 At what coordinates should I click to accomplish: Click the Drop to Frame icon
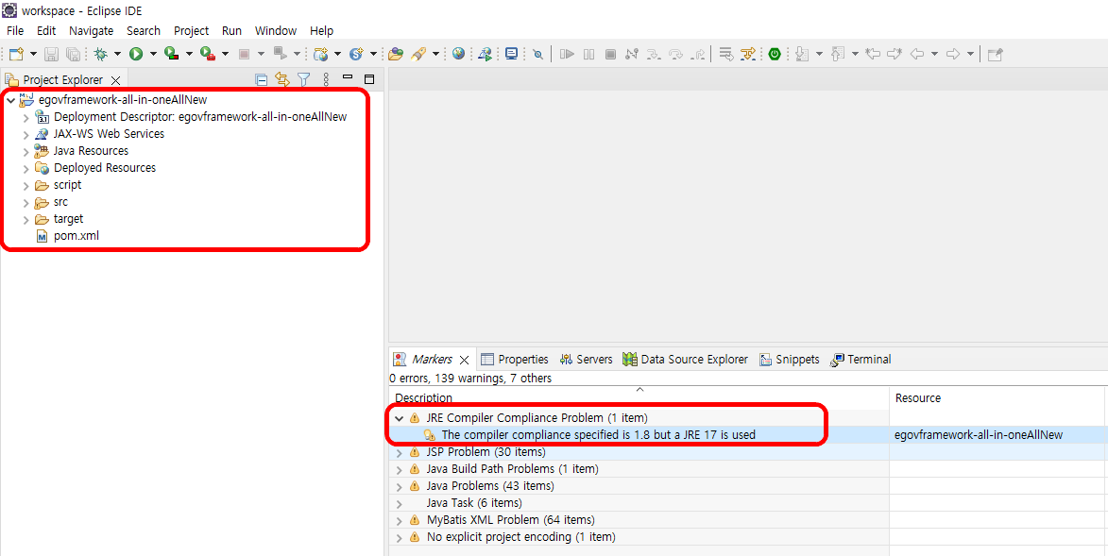725,54
